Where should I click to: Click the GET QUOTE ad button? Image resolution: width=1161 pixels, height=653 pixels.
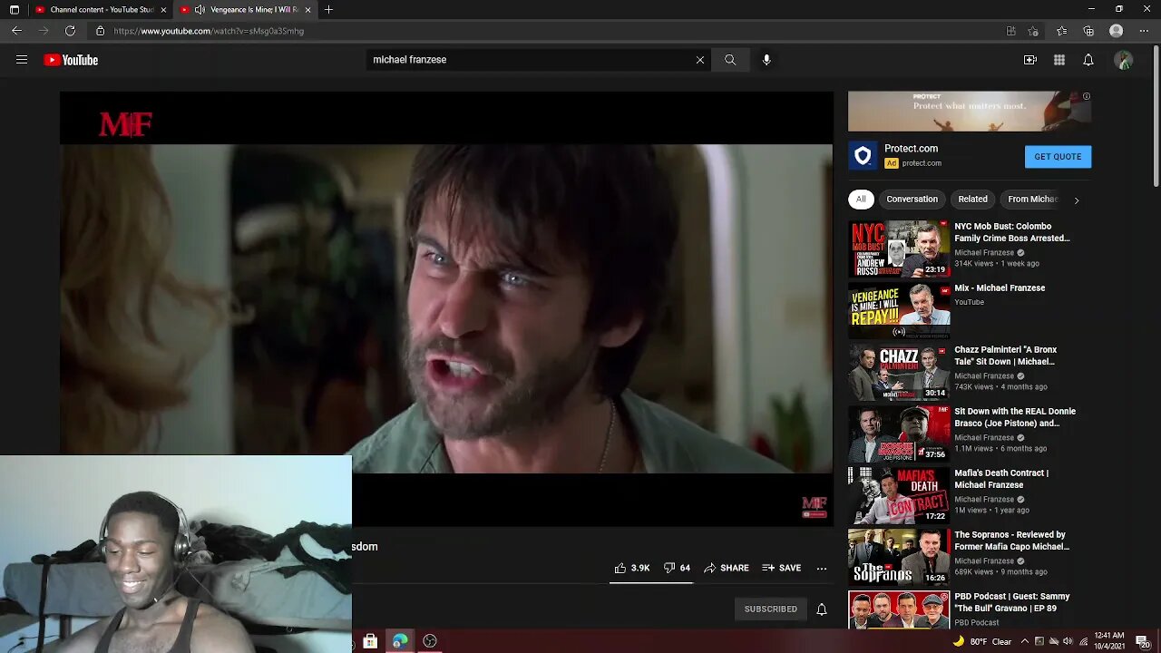pyautogui.click(x=1058, y=157)
